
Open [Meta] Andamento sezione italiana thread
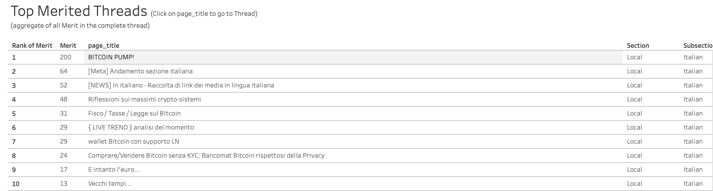[140, 71]
